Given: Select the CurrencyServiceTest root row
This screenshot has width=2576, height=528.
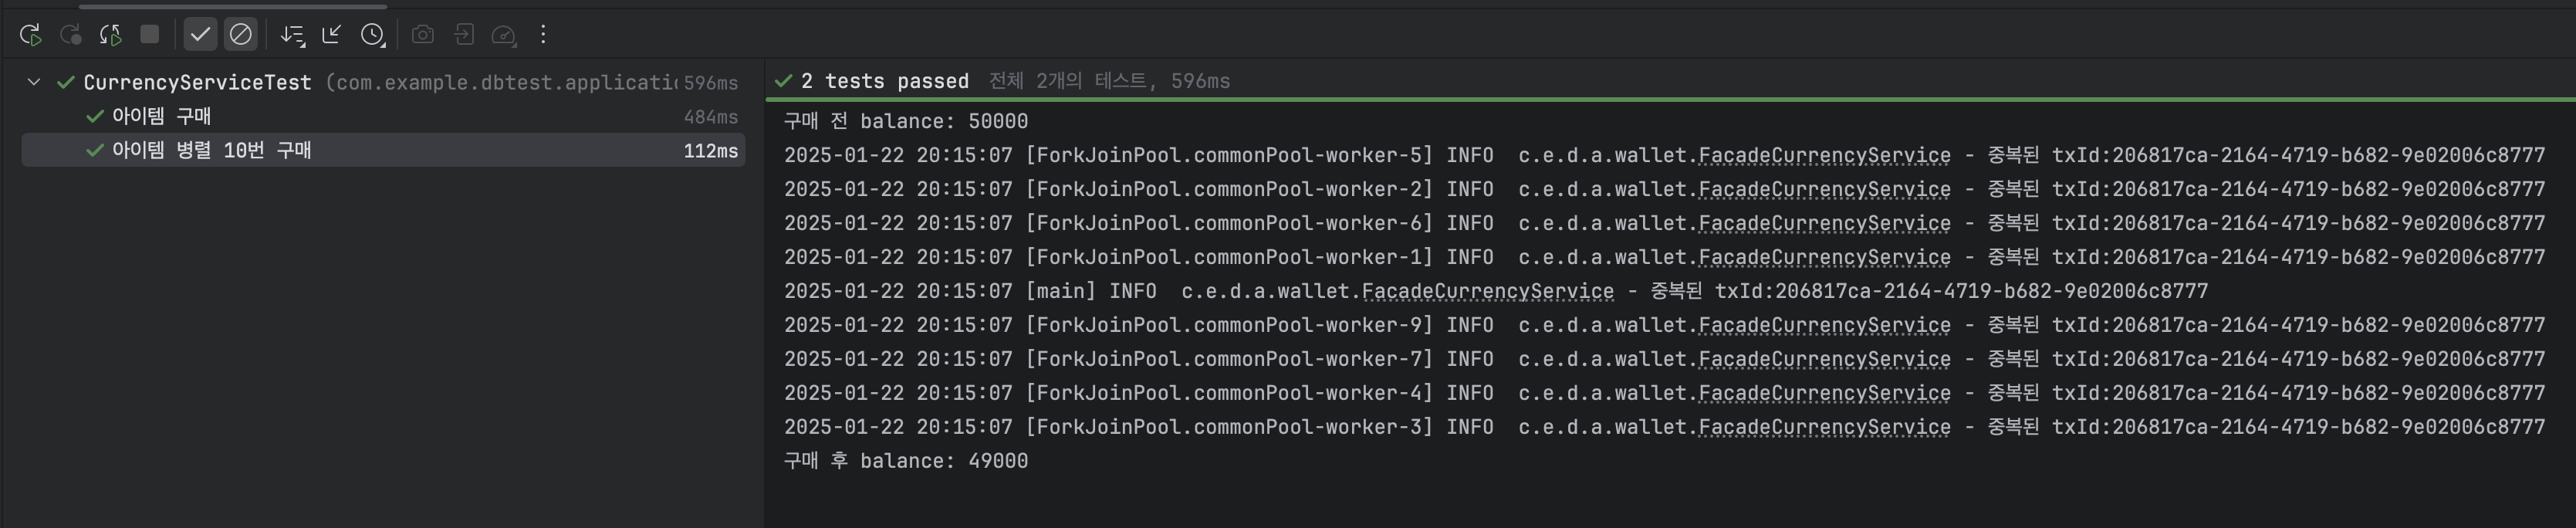Looking at the screenshot, I should [x=383, y=82].
